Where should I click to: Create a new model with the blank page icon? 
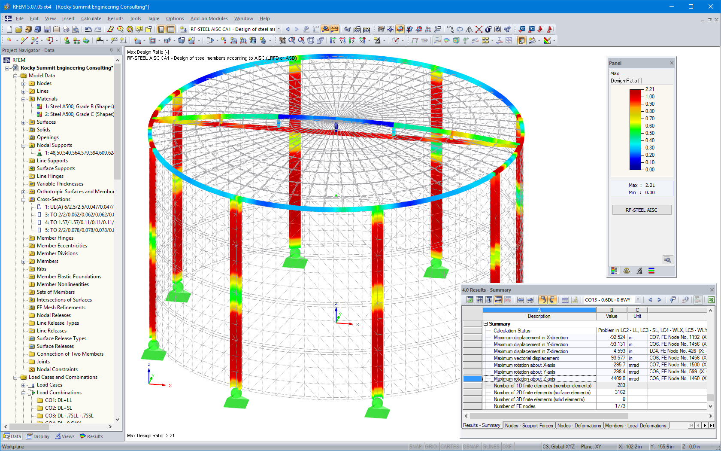click(x=9, y=29)
